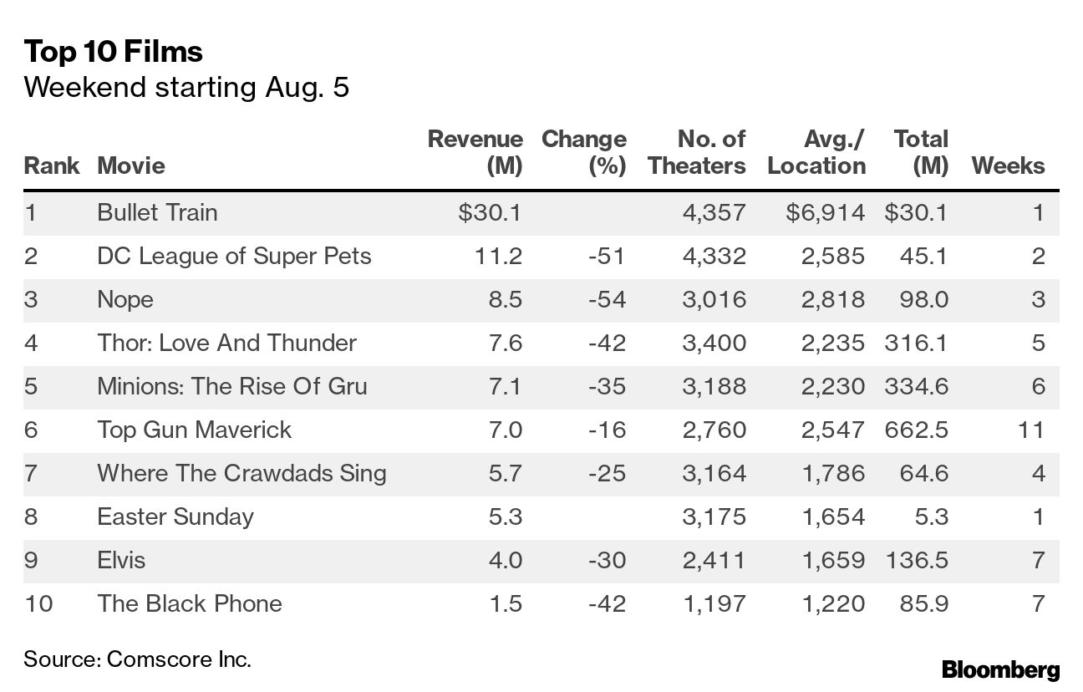
Task: Click the Nope movie title
Action: (125, 299)
